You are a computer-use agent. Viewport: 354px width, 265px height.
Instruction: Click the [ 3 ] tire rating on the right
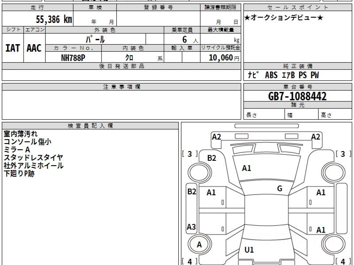tap(344, 154)
